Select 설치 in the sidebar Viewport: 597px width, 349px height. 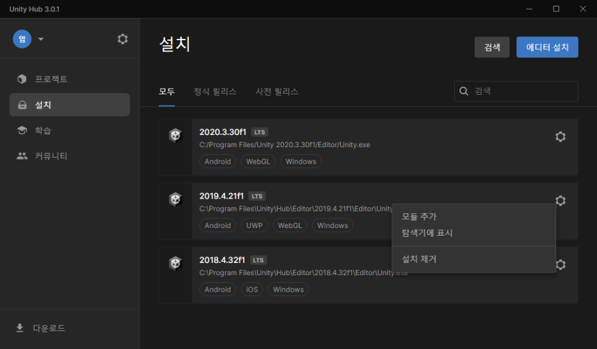coord(70,104)
